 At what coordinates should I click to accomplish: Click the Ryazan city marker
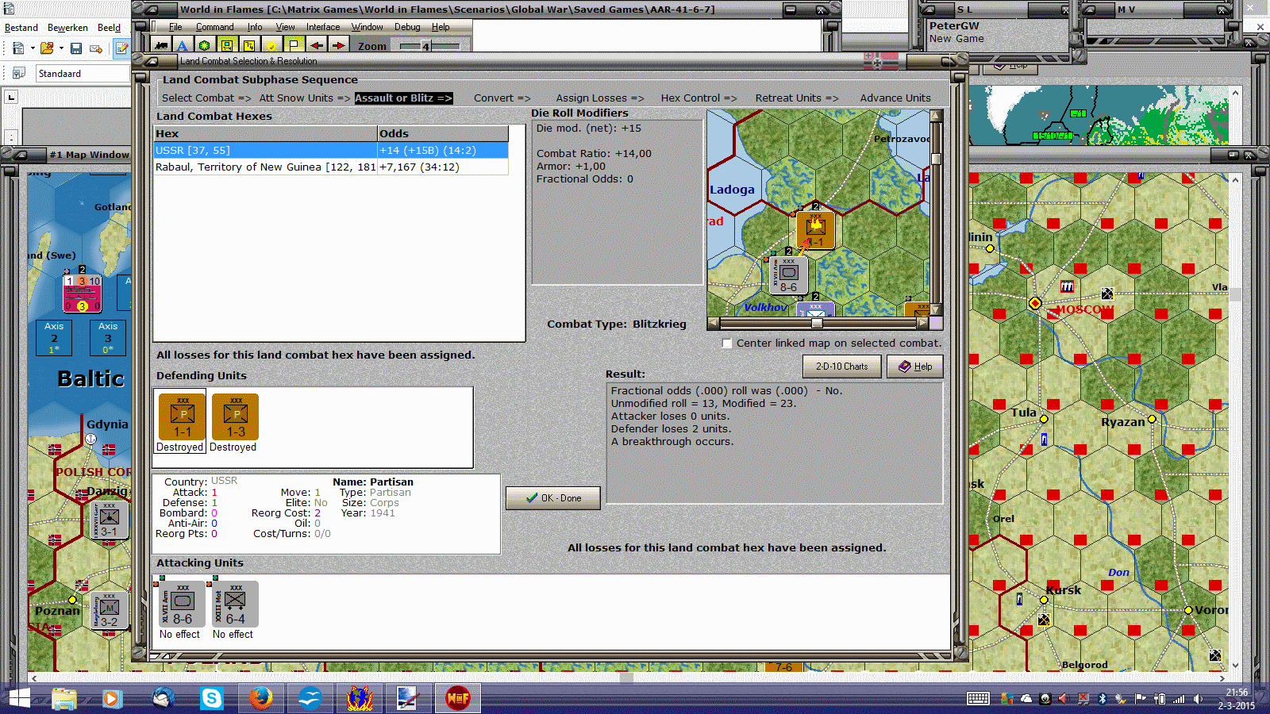coord(1152,419)
